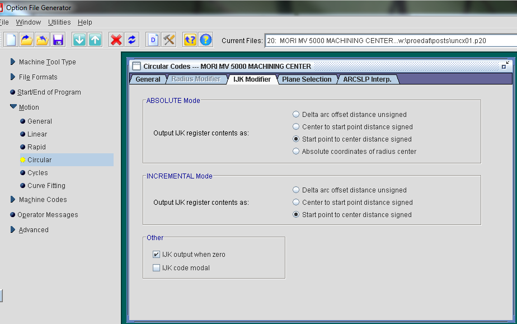Open Start/End of Program section
Viewport: 517px width, 324px height.
point(49,92)
